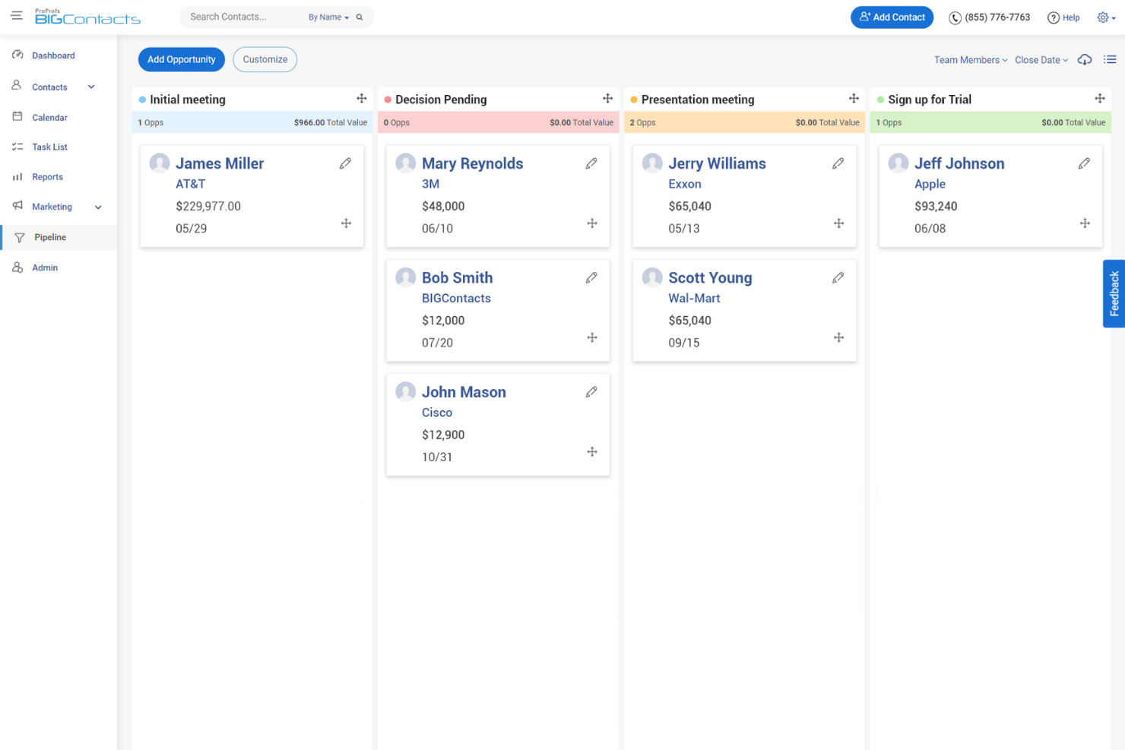The image size is (1125, 750).
Task: Expand the Contacts sidebar submenu chevron
Action: (x=91, y=87)
